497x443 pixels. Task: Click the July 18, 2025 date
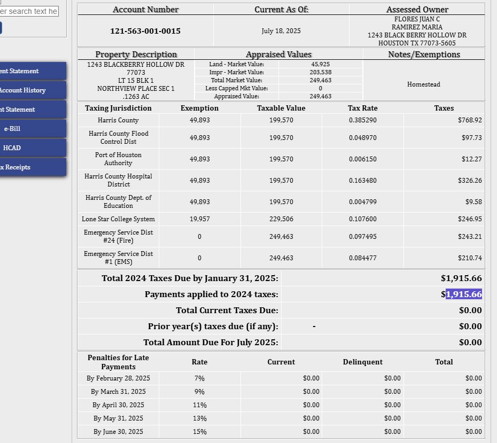coord(281,31)
